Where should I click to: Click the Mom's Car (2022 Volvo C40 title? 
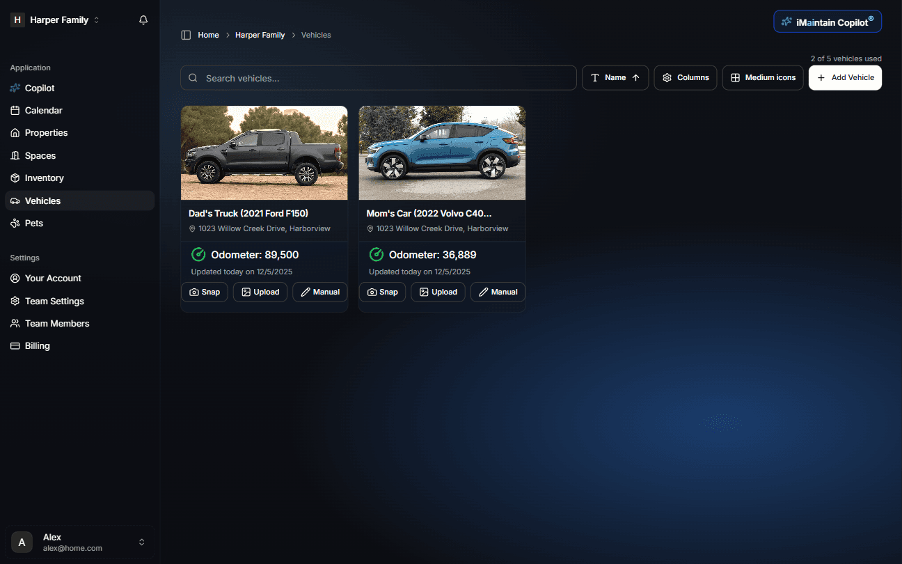[x=429, y=214]
